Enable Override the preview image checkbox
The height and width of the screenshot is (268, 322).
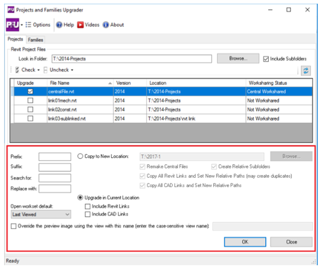tap(13, 226)
